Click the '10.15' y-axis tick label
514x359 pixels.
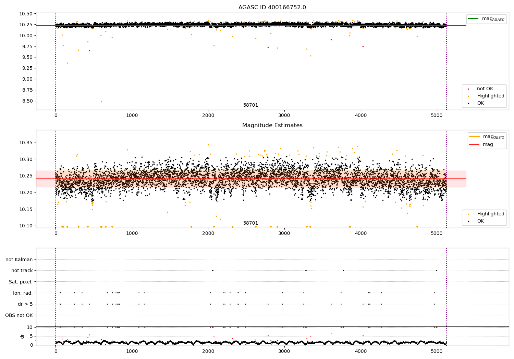tap(26, 210)
